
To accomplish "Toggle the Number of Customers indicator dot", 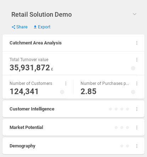I will 62,92.
